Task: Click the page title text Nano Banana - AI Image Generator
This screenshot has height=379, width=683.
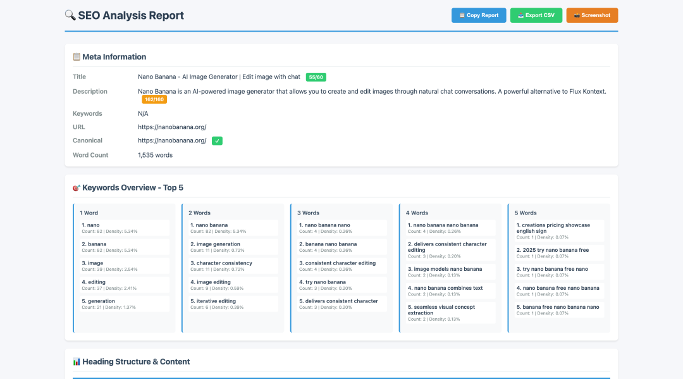Action: coord(219,77)
